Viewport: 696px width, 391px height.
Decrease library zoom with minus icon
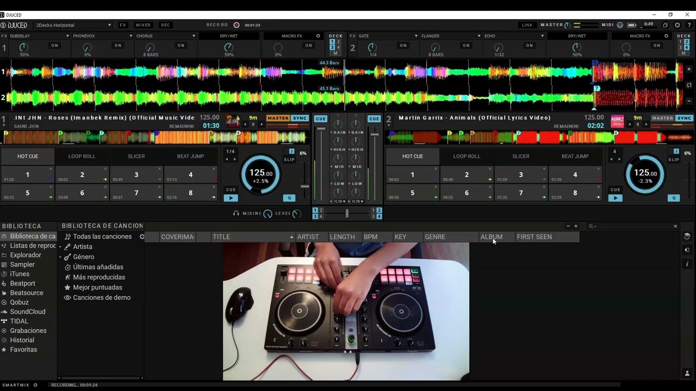tap(568, 226)
